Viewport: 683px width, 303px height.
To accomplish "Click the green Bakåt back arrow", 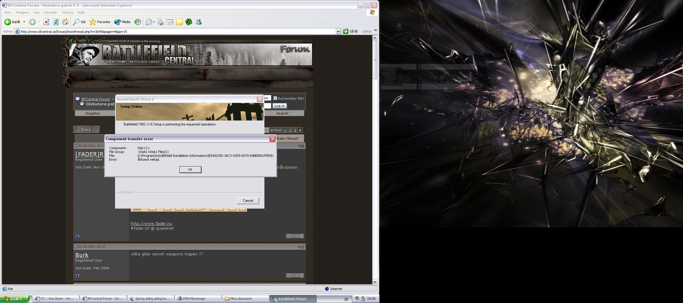I will click(8, 22).
